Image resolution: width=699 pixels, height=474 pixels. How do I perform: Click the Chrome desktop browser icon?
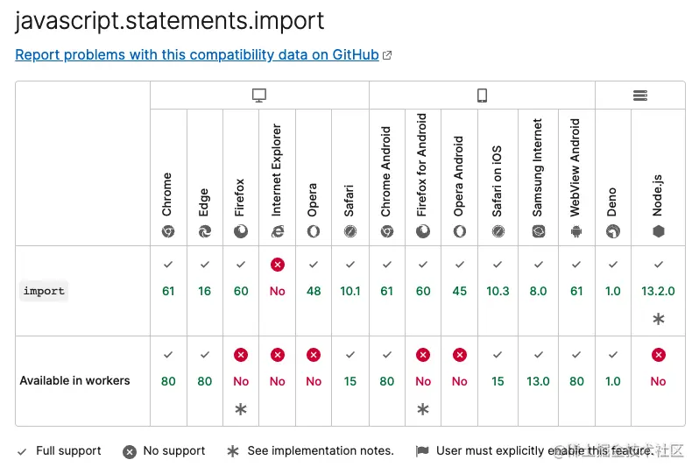168,231
